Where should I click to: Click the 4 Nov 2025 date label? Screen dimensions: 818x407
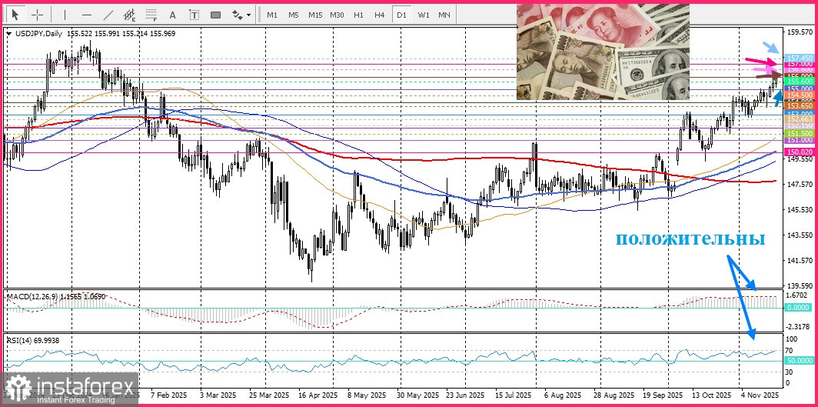pos(759,395)
